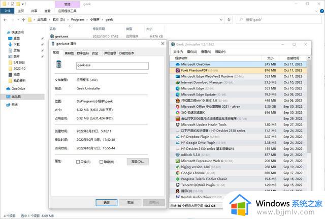Click the mBlock 5.3.0 icon
Image resolution: width=325 pixels, height=219 pixels.
pos(178,154)
